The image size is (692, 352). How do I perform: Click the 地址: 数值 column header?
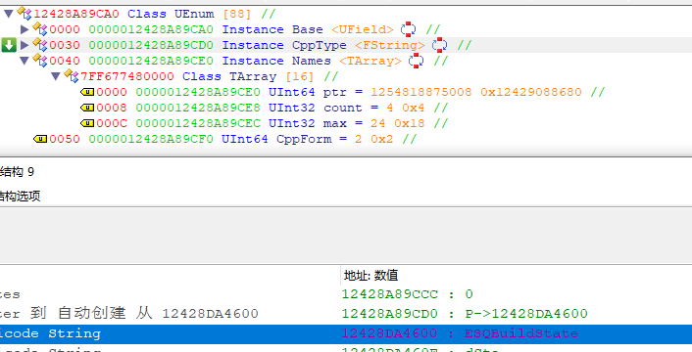(x=371, y=276)
